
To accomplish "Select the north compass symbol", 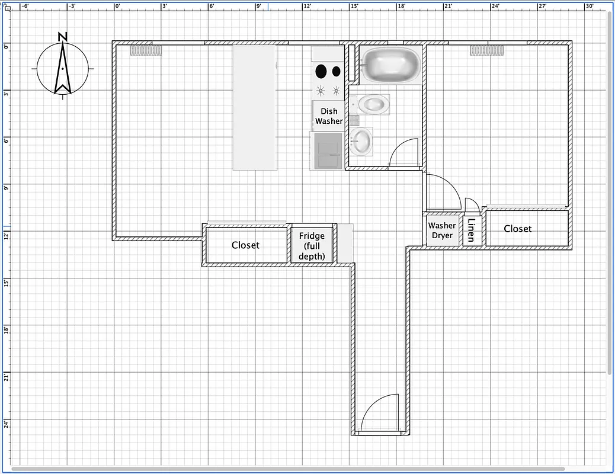I will click(x=61, y=69).
